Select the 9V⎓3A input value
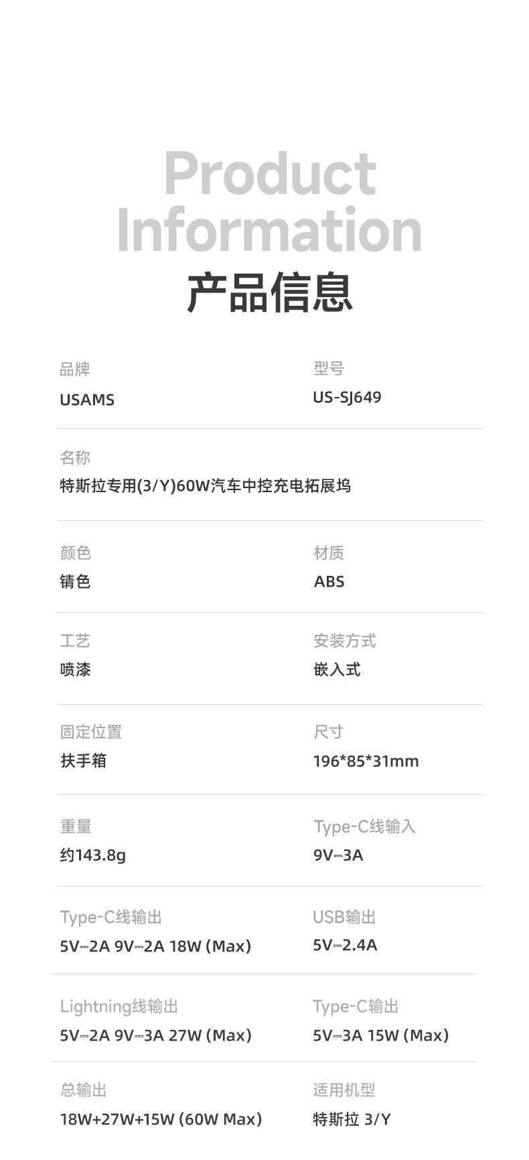The width and height of the screenshot is (529, 1160). [338, 855]
